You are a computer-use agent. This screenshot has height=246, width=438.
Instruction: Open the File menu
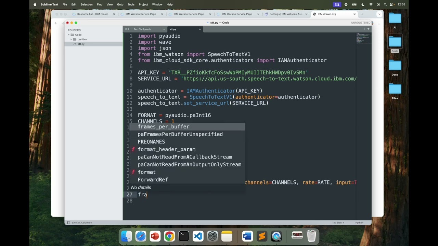(x=65, y=4)
